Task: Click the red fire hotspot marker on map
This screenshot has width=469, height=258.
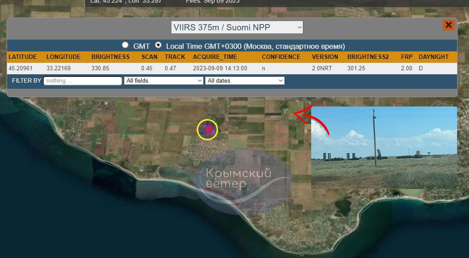Action: coord(209,130)
